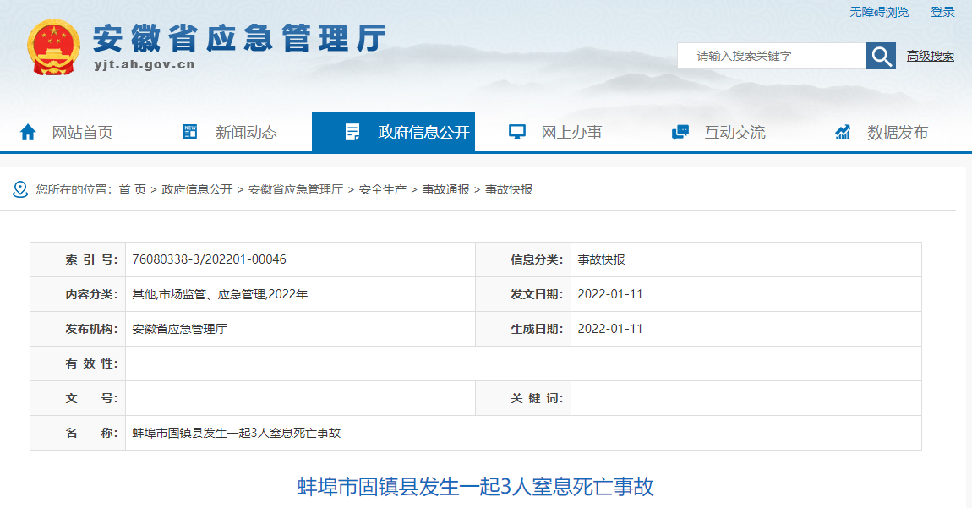Click breadcrumb link 事故快报

pos(509,190)
